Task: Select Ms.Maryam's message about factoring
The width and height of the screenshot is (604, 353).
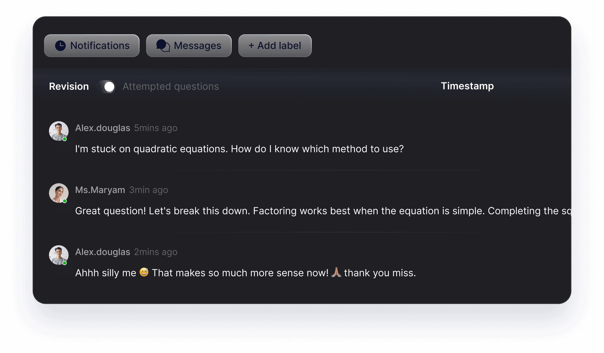Action: tap(299, 211)
